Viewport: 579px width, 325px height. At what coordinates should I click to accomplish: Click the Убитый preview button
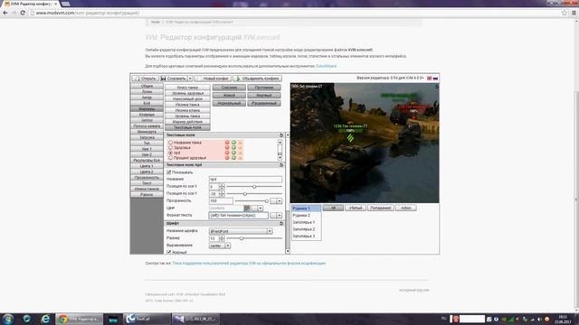click(x=356, y=208)
